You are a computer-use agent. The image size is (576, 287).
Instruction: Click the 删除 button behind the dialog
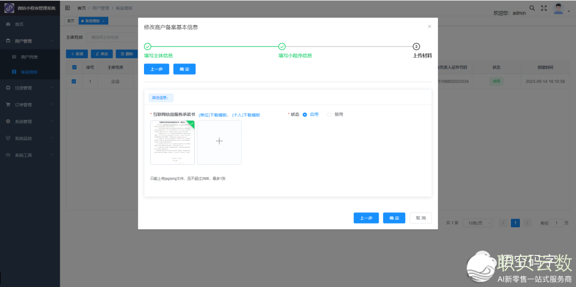click(x=127, y=54)
